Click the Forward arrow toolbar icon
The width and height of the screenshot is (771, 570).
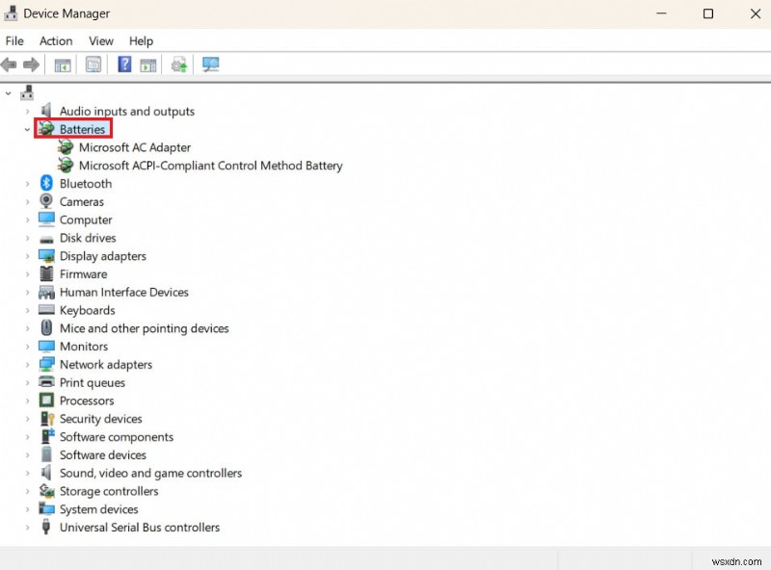click(x=31, y=65)
